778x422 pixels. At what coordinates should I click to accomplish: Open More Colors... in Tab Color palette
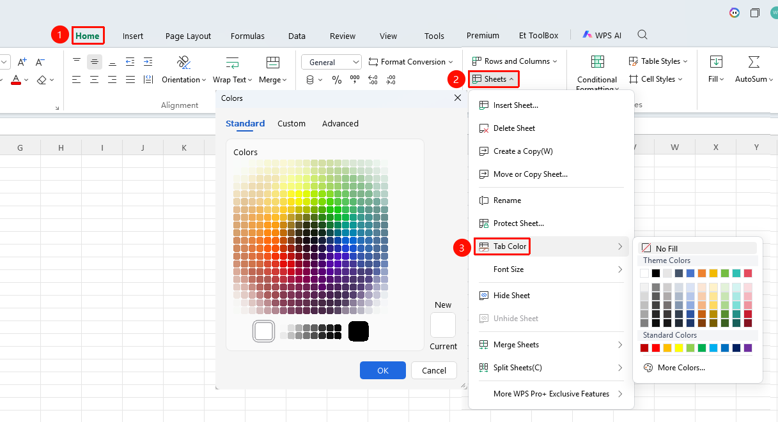[680, 368]
